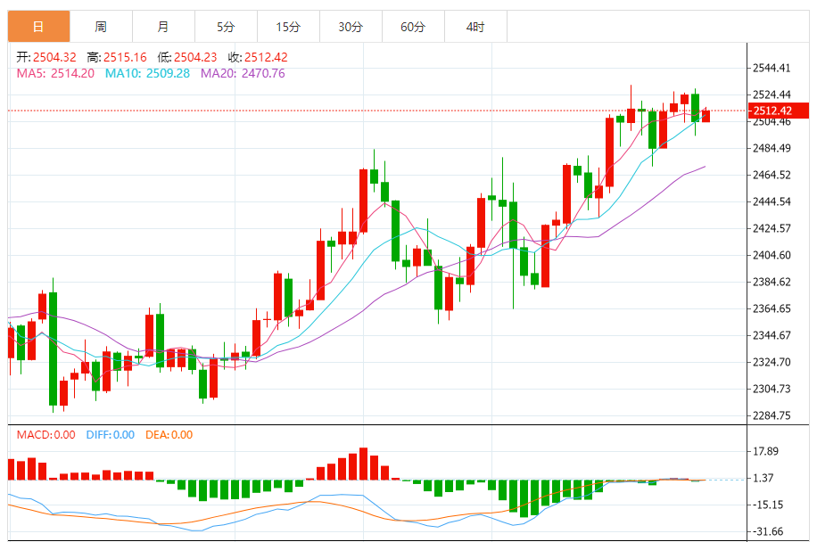The height and width of the screenshot is (542, 817).
Task: Open the 30分 timeframe tab
Action: 351,27
